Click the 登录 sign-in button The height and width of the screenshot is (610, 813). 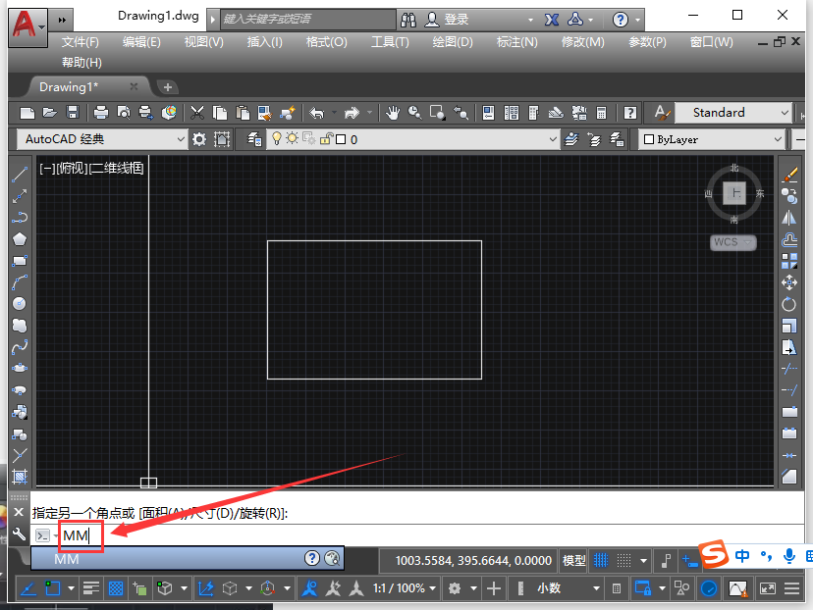click(x=447, y=20)
